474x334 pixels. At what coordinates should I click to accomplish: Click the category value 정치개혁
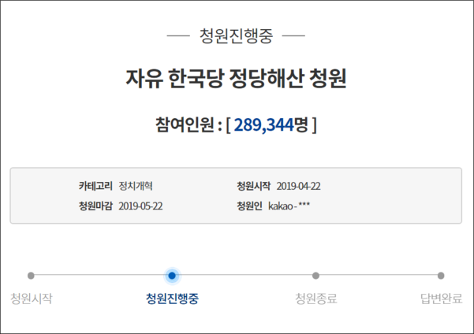tap(136, 186)
